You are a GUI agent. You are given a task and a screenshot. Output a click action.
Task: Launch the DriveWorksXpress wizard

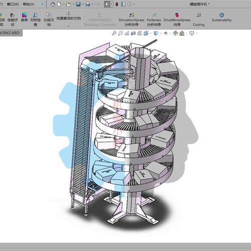tap(177, 20)
